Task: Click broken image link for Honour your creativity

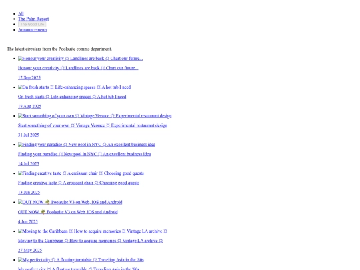Action: point(81,59)
